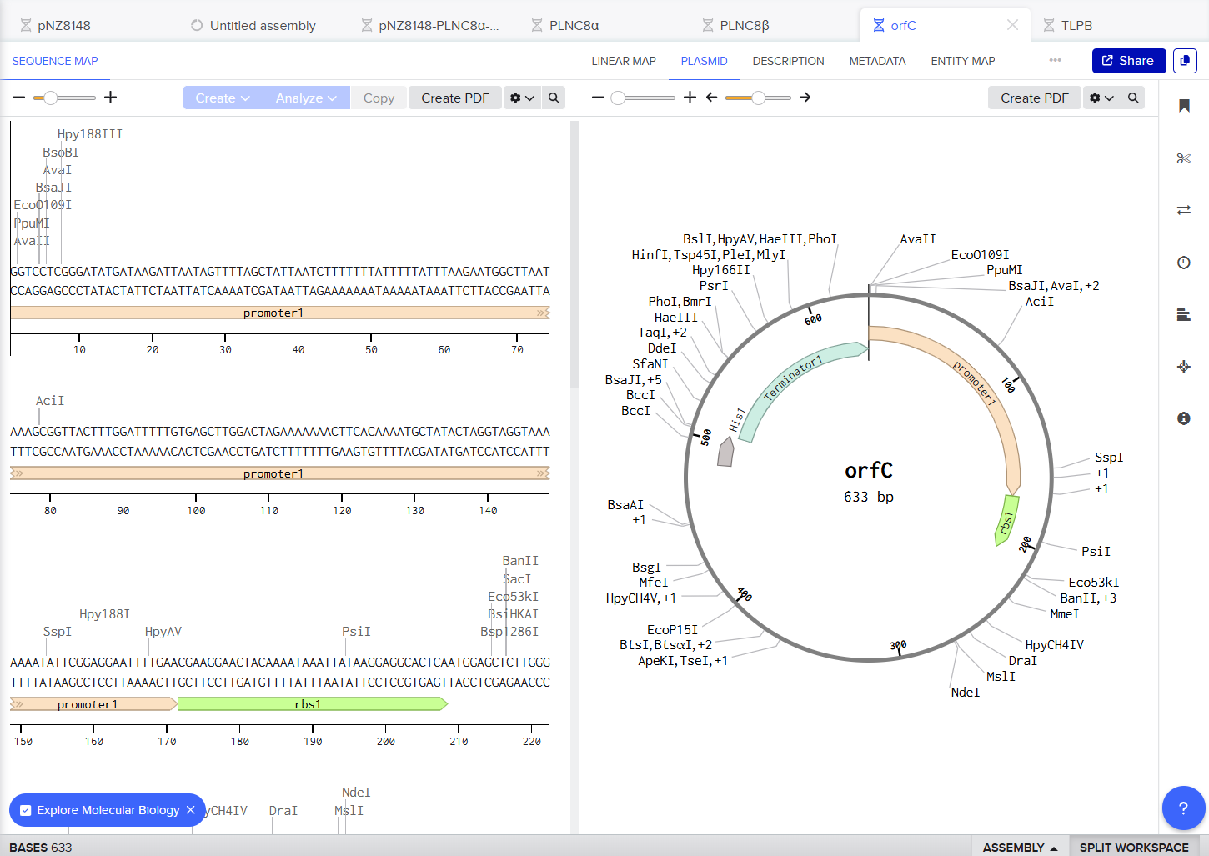Select the scissors digest tool icon
The height and width of the screenshot is (856, 1209).
(1184, 158)
